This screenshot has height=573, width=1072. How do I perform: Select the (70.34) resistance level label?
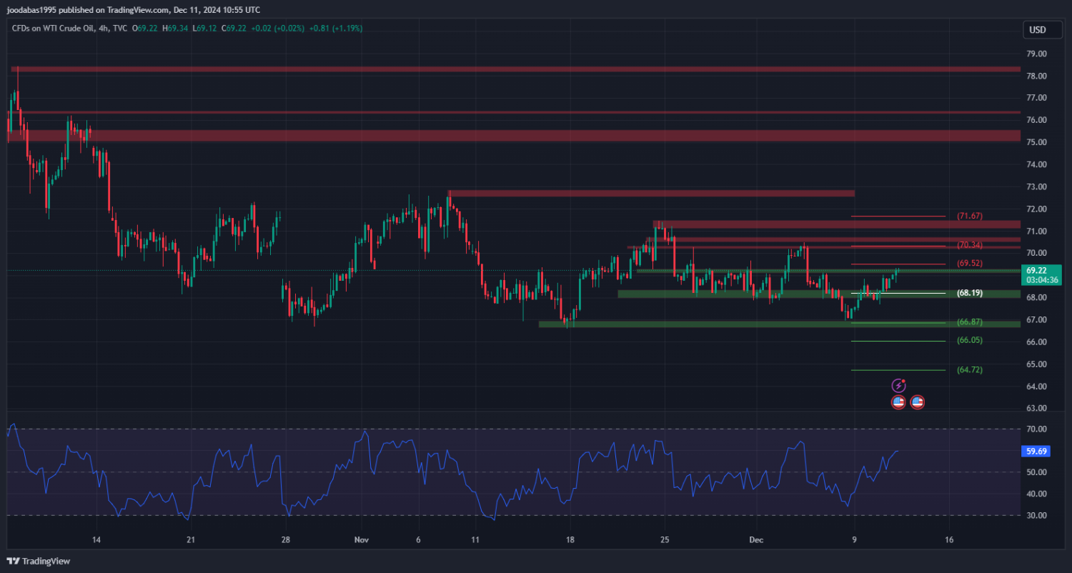click(970, 245)
